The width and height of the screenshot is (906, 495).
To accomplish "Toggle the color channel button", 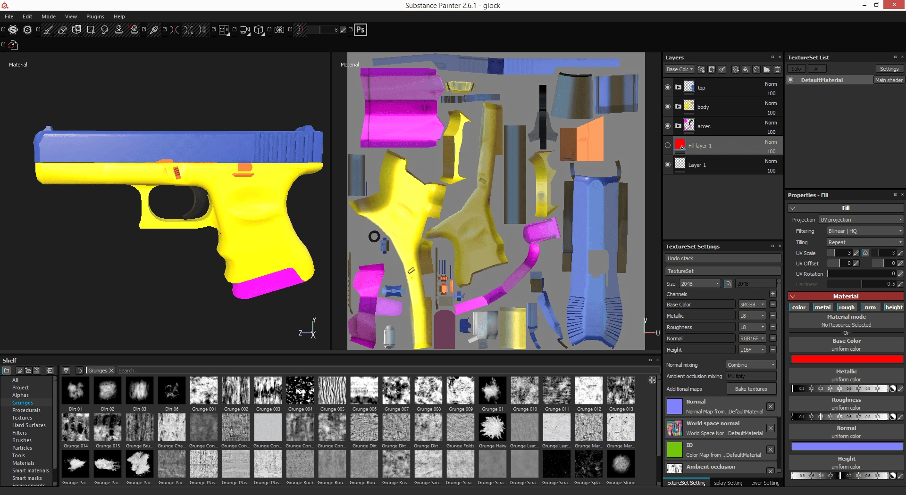I will point(799,307).
